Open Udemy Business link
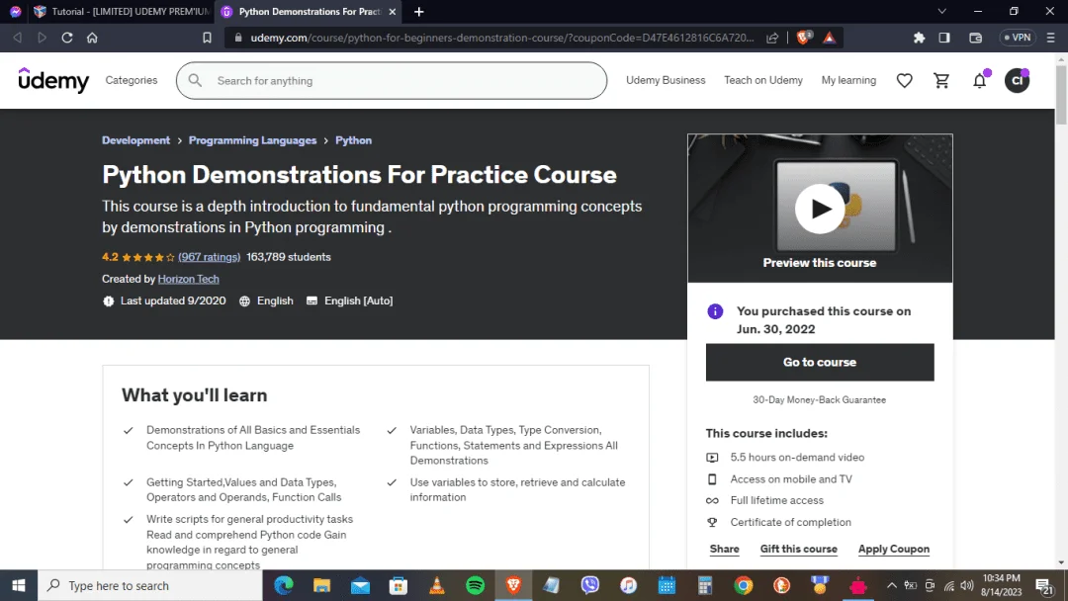1068x601 pixels. 666,80
